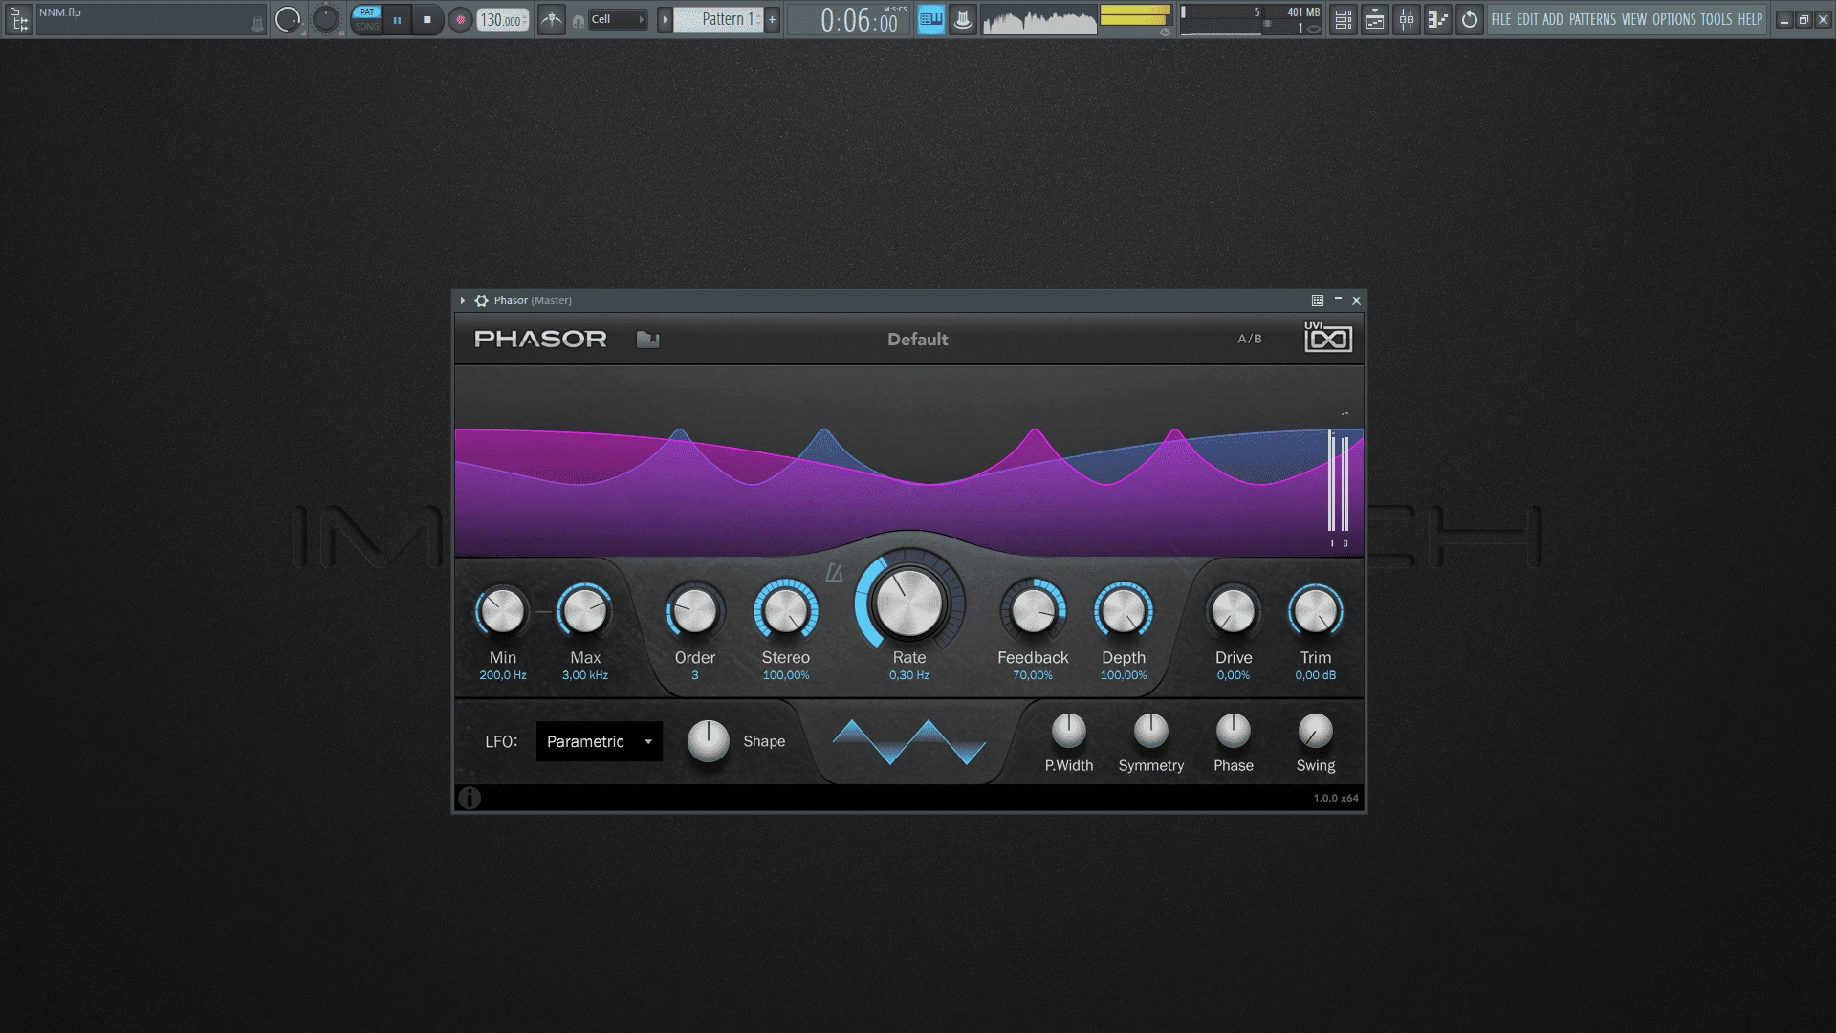Click the Stereo knob
This screenshot has height=1033, width=1836.
click(x=786, y=610)
